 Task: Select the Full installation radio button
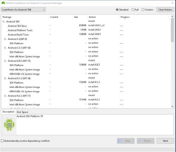[x=133, y=10]
